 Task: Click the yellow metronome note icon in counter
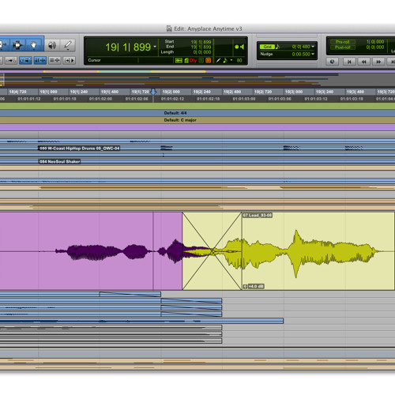[x=225, y=61]
